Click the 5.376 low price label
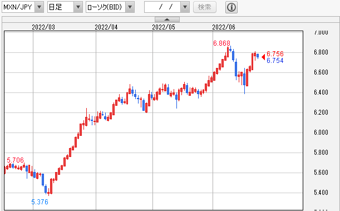 pos(40,202)
